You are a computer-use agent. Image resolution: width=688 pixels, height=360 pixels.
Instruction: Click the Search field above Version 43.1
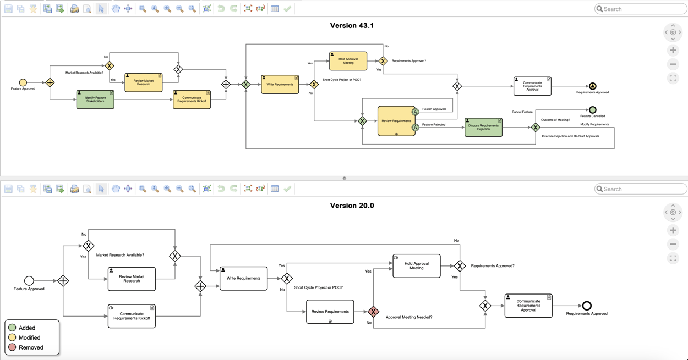(x=640, y=8)
